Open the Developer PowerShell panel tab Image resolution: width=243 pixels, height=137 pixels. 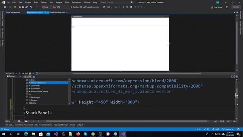pyautogui.click(x=24, y=125)
